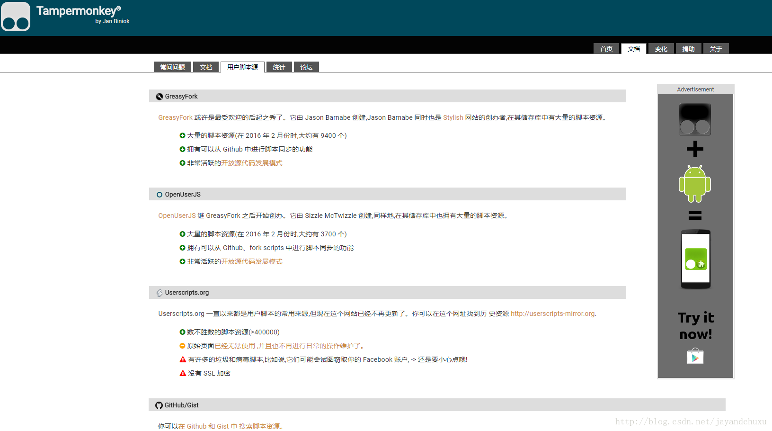Click red warning icon beside Facebook item

click(x=183, y=359)
